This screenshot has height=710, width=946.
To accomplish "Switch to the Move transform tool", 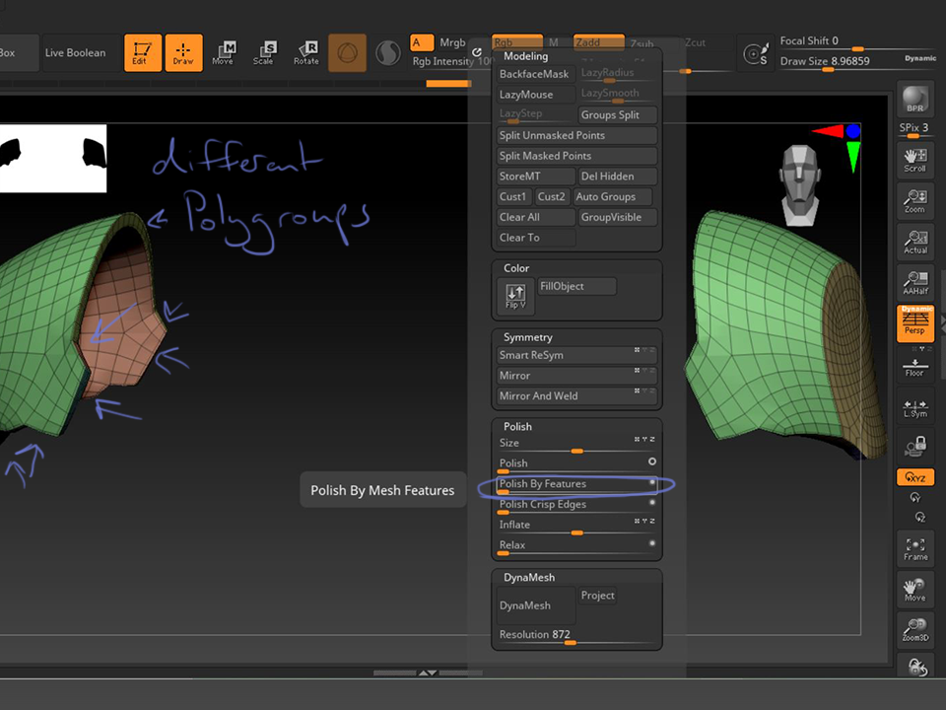I will tap(223, 52).
